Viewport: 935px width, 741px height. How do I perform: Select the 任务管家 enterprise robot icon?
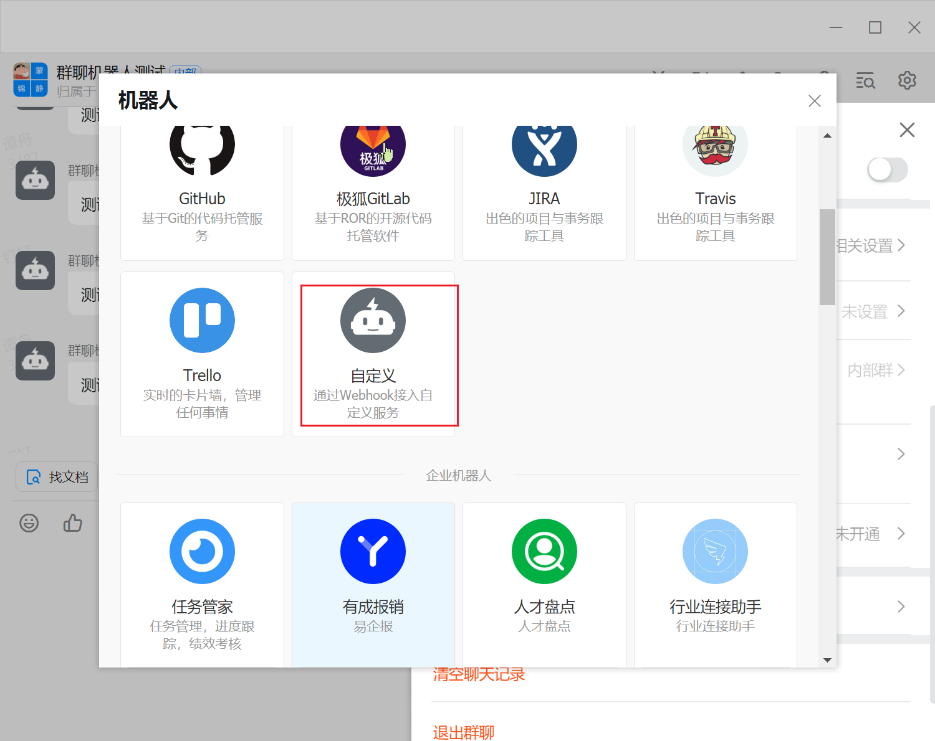coord(202,551)
